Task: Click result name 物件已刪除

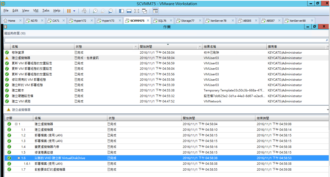Action: pyautogui.click(x=211, y=52)
